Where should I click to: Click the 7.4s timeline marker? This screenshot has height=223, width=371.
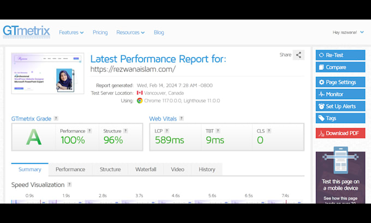coord(285,196)
